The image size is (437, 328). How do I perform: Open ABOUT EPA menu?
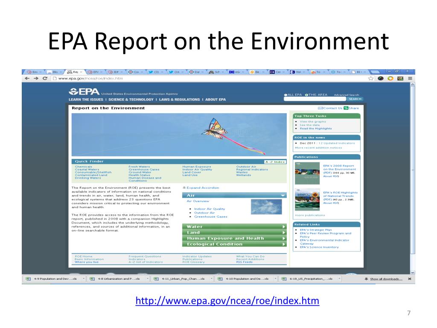coord(216,100)
